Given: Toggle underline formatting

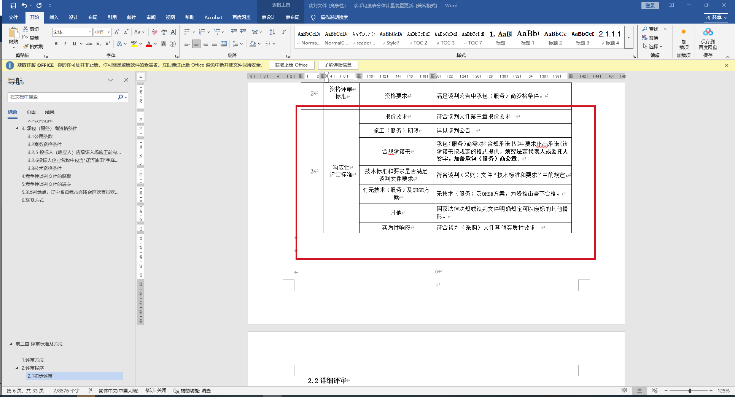Looking at the screenshot, I should (74, 44).
